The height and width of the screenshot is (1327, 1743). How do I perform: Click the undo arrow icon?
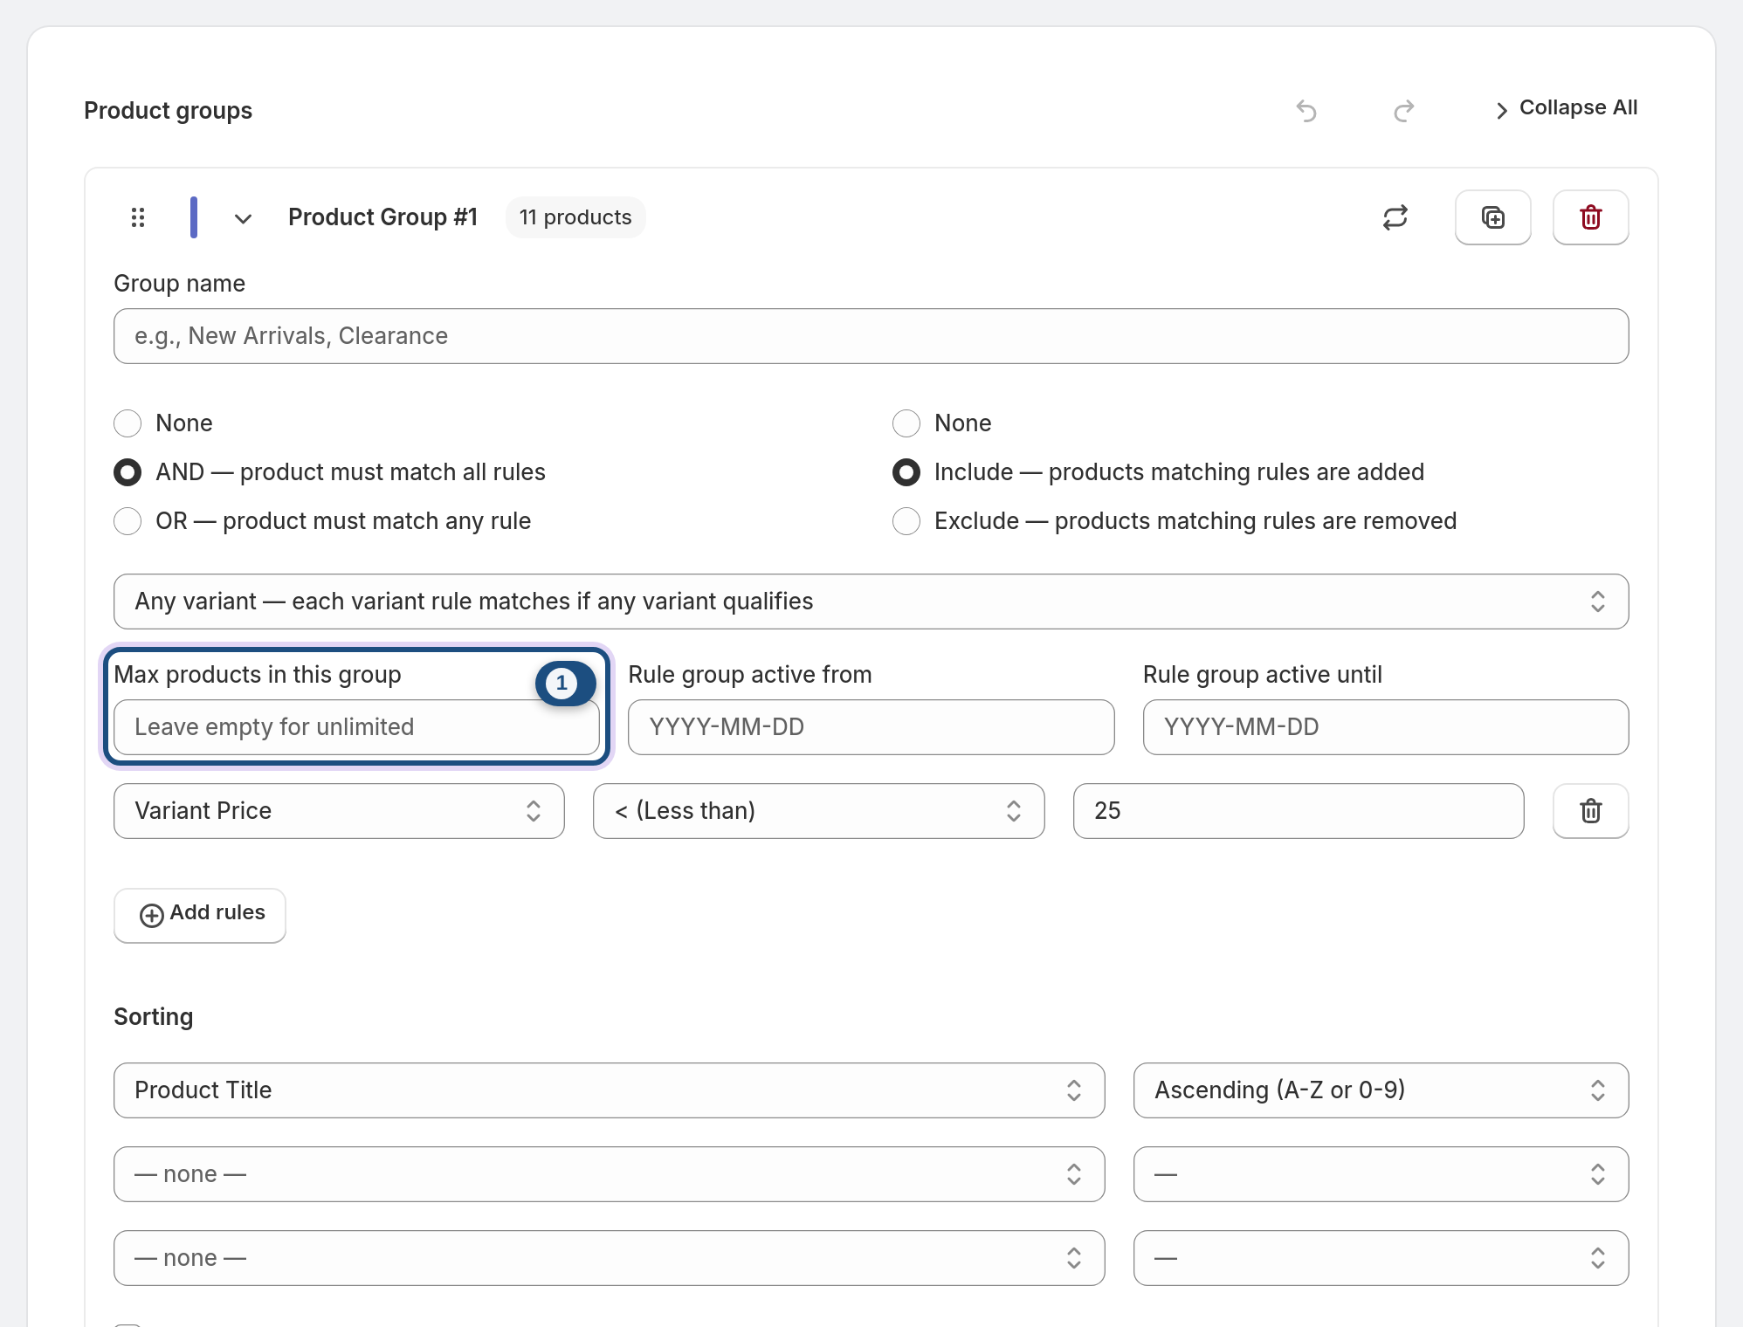(x=1306, y=111)
